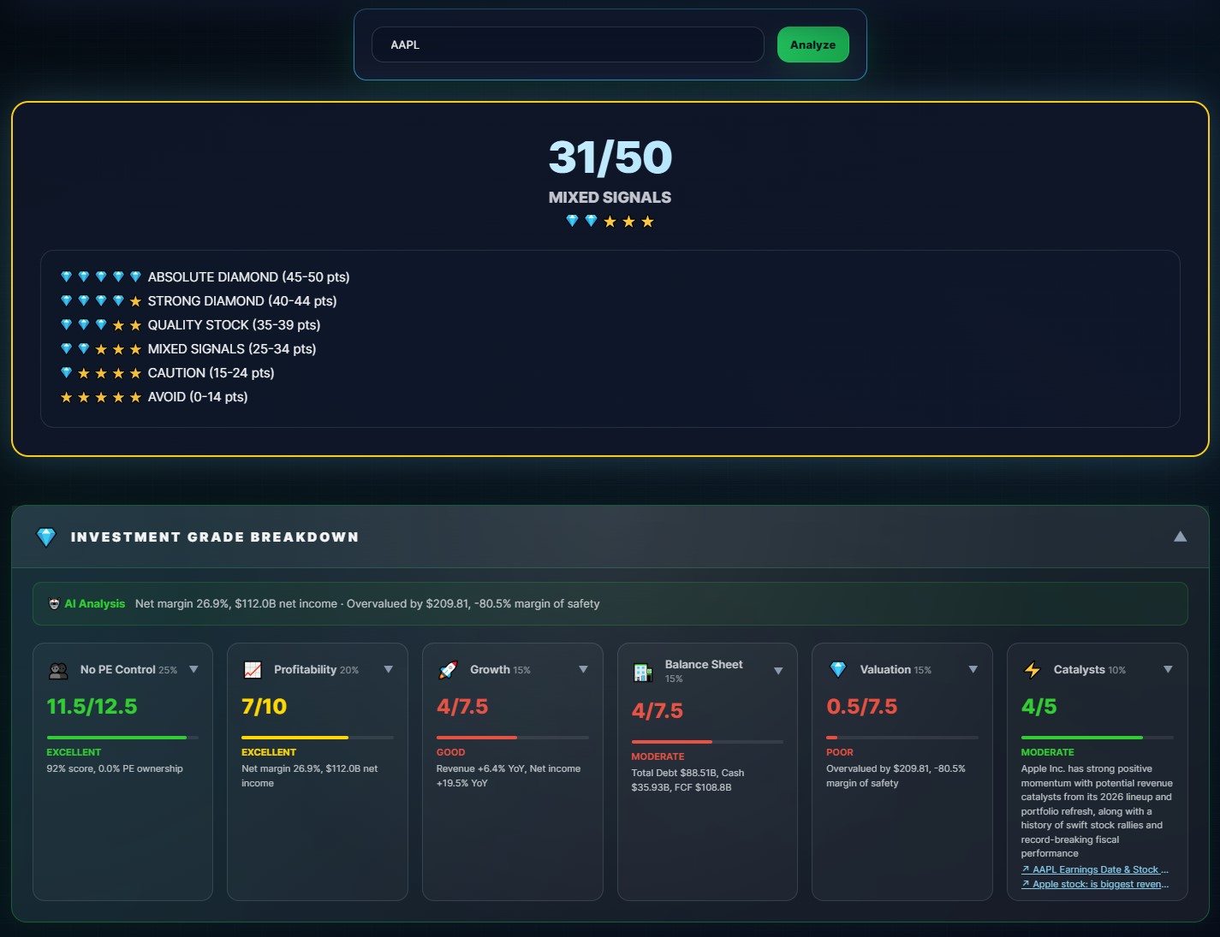Click the diamond icon beside Investment Grade Breakdown

(46, 537)
